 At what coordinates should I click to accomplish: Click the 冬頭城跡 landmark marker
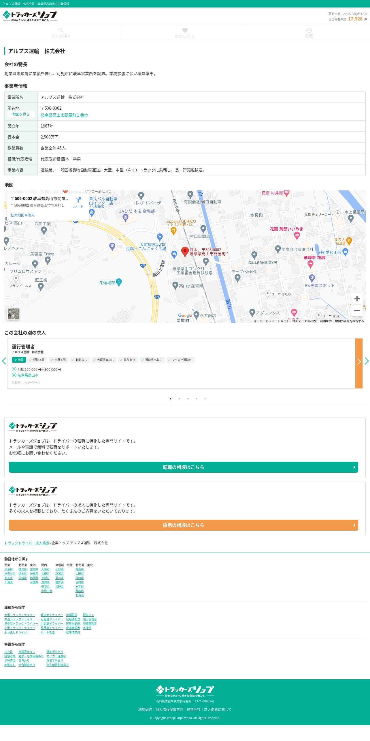coord(119,282)
